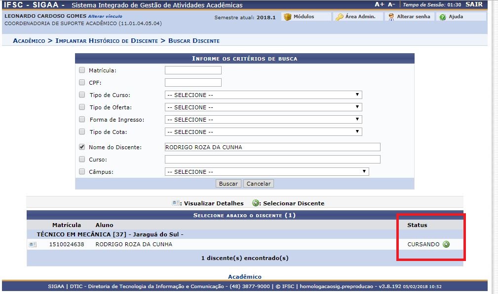Click the Módulos box icon
The height and width of the screenshot is (294, 498).
click(288, 17)
